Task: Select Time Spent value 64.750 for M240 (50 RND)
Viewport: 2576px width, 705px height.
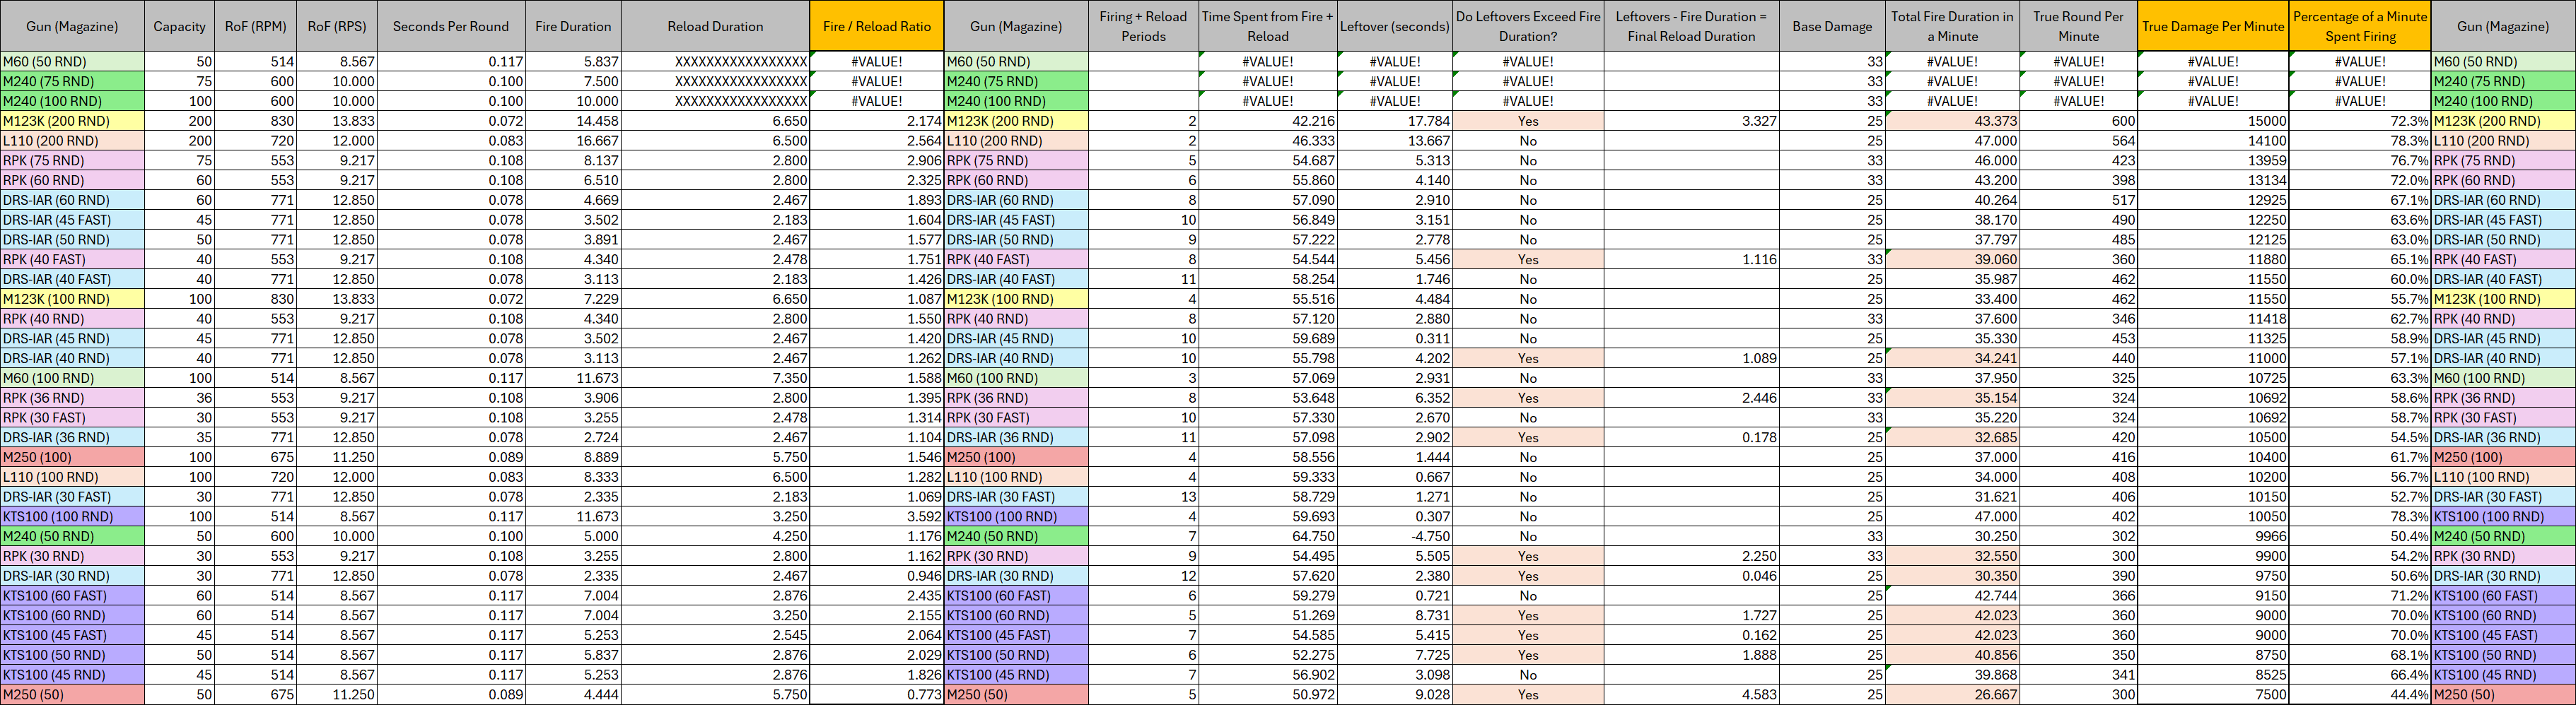Action: pyautogui.click(x=1268, y=536)
